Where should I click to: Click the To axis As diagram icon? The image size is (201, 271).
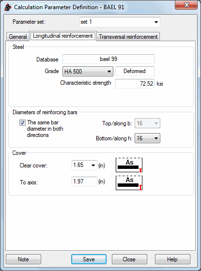click(129, 183)
